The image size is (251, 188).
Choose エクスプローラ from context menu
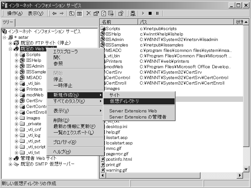[x=75, y=52]
